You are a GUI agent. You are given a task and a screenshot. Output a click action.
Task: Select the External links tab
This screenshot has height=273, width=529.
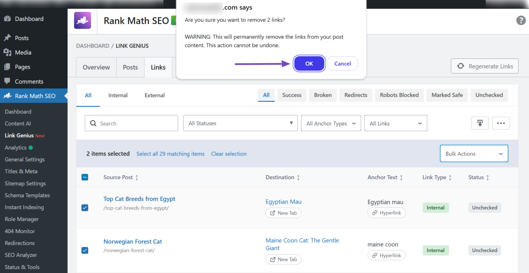click(155, 95)
